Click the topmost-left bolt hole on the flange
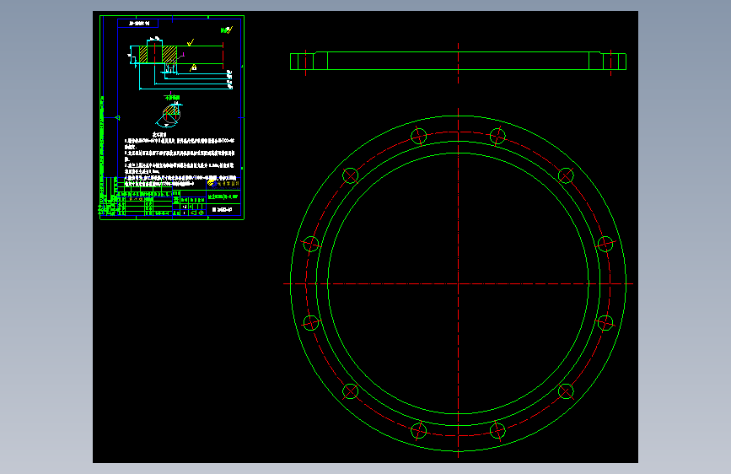The image size is (731, 474). coord(419,137)
